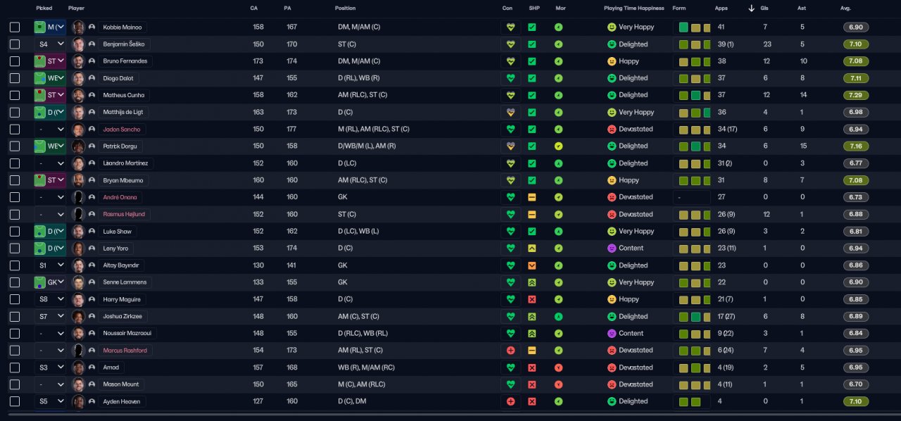This screenshot has width=901, height=421.
Task: Click Amad's player face thumbnail
Action: point(78,367)
